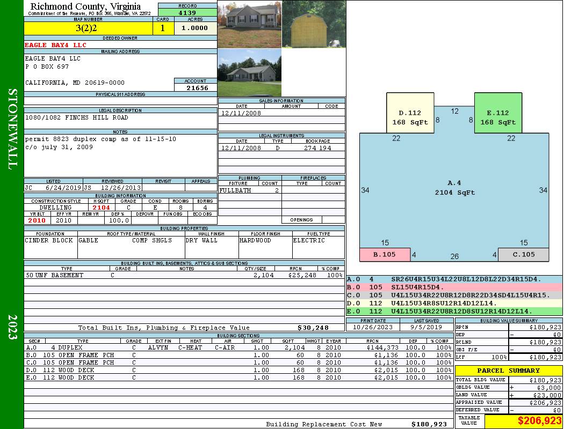Select the green record number 4139 field
Viewport: 564px width, 429px height.
[x=187, y=12]
